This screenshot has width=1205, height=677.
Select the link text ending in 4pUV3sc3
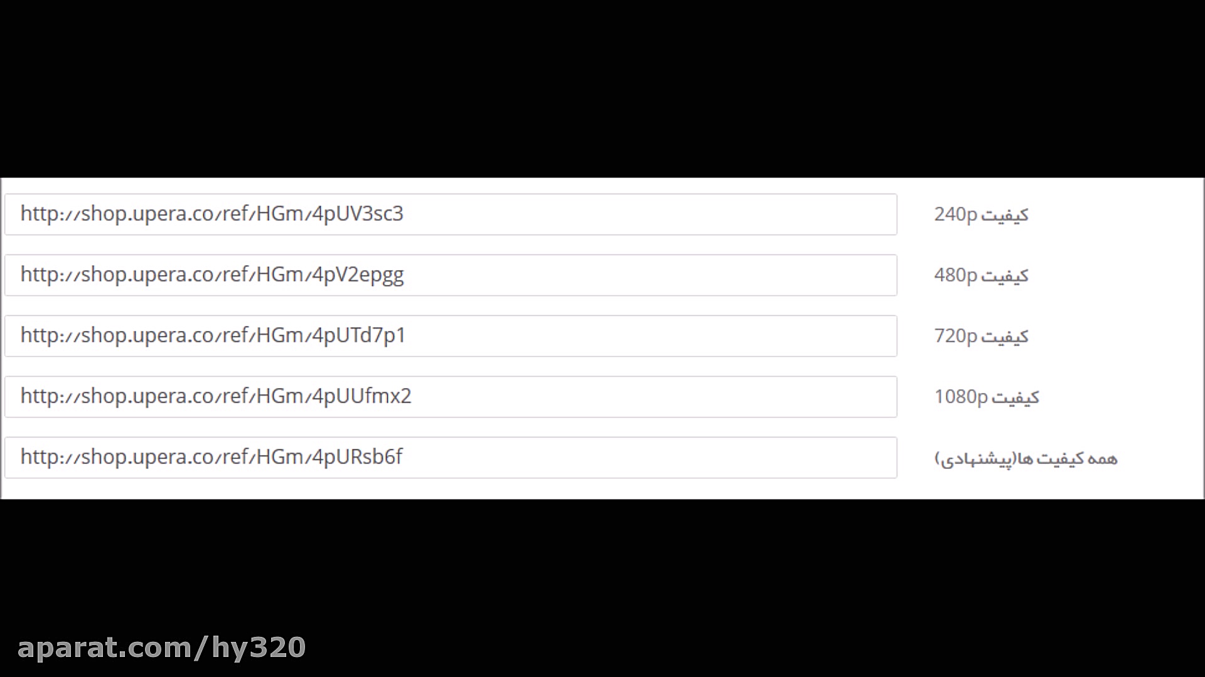(x=212, y=214)
